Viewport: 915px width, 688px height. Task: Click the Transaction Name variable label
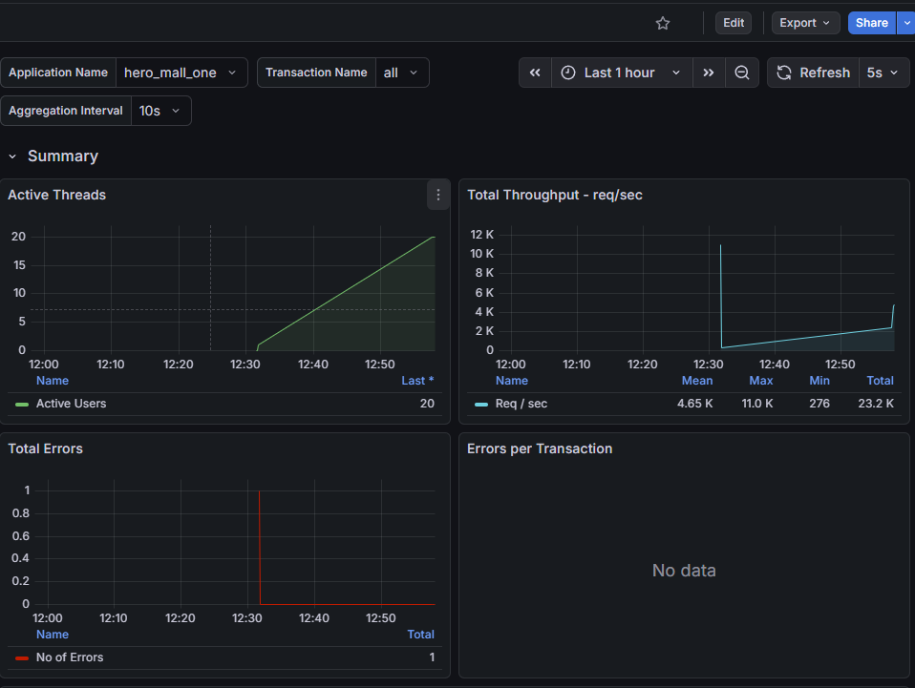[x=316, y=73]
